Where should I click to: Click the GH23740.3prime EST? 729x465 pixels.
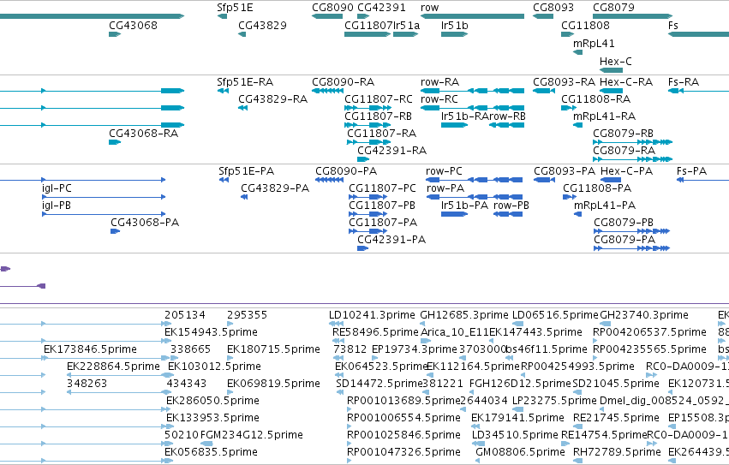coord(605,324)
